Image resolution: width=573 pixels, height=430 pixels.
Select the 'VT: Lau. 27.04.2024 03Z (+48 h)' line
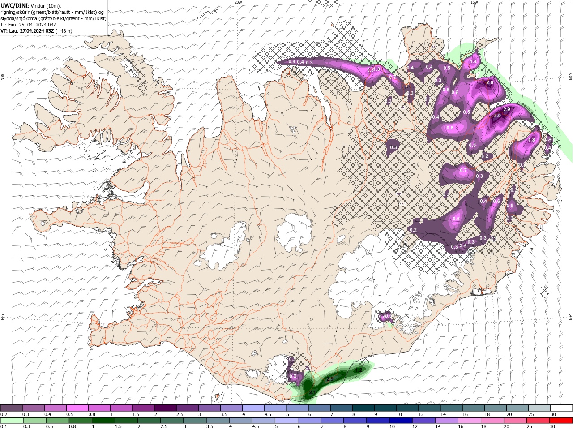(36, 31)
